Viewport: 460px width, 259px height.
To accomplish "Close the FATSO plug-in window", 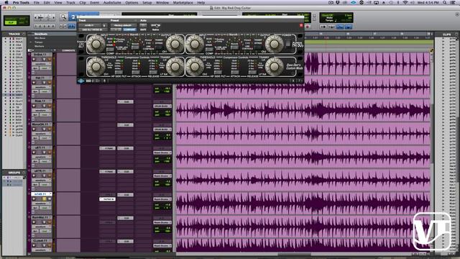I will (301, 26).
